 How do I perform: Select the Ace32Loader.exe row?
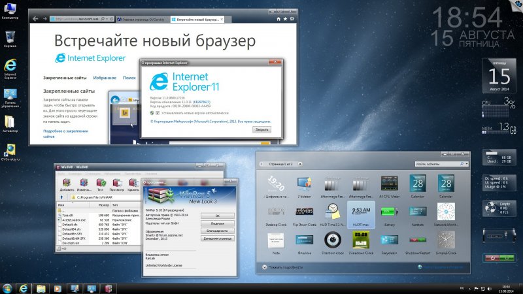tap(99, 220)
